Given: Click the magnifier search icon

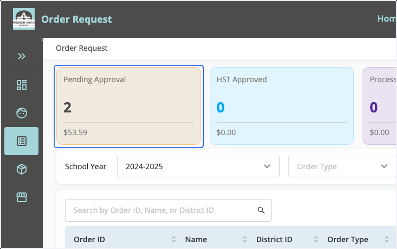Looking at the screenshot, I should click(x=261, y=210).
